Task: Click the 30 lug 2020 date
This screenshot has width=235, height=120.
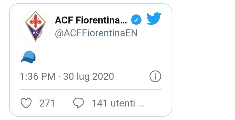Action: (88, 77)
